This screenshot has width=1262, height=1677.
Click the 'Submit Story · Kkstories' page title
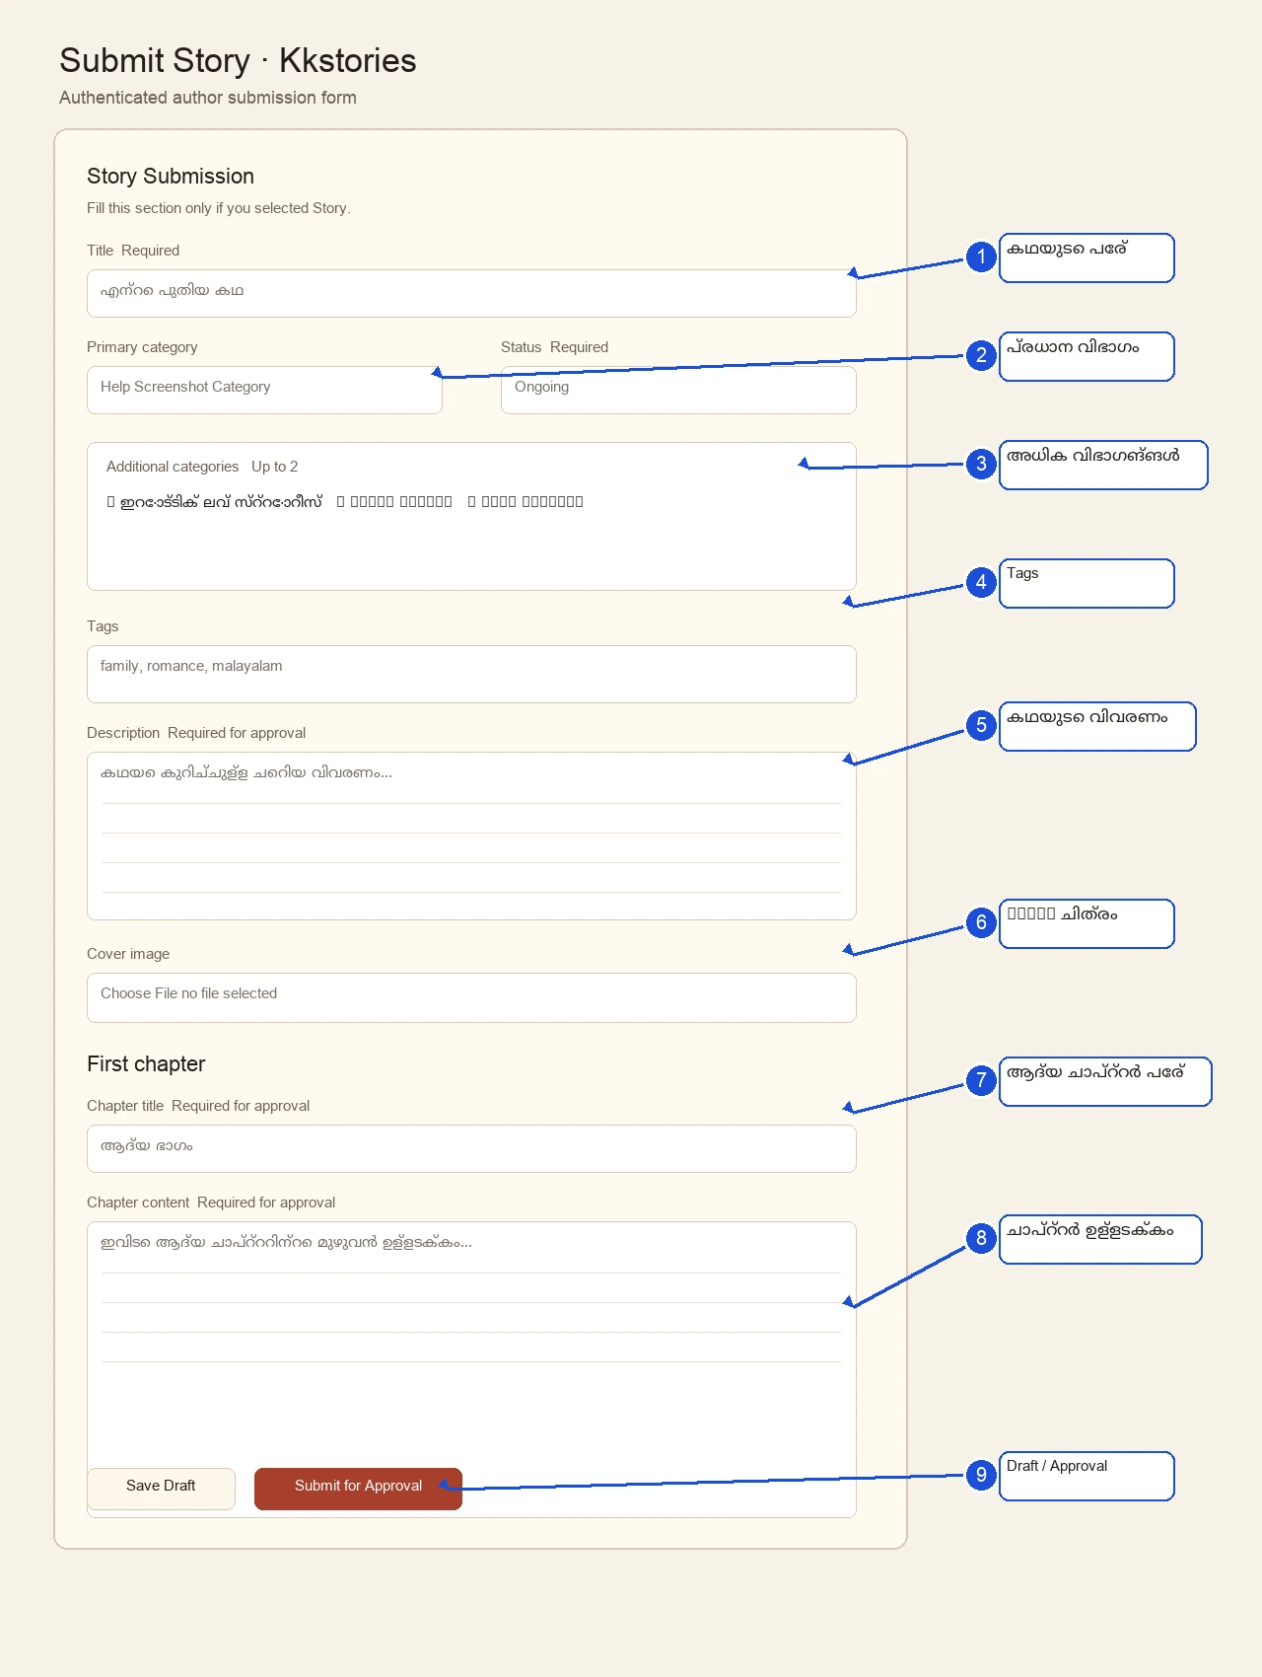click(x=238, y=60)
